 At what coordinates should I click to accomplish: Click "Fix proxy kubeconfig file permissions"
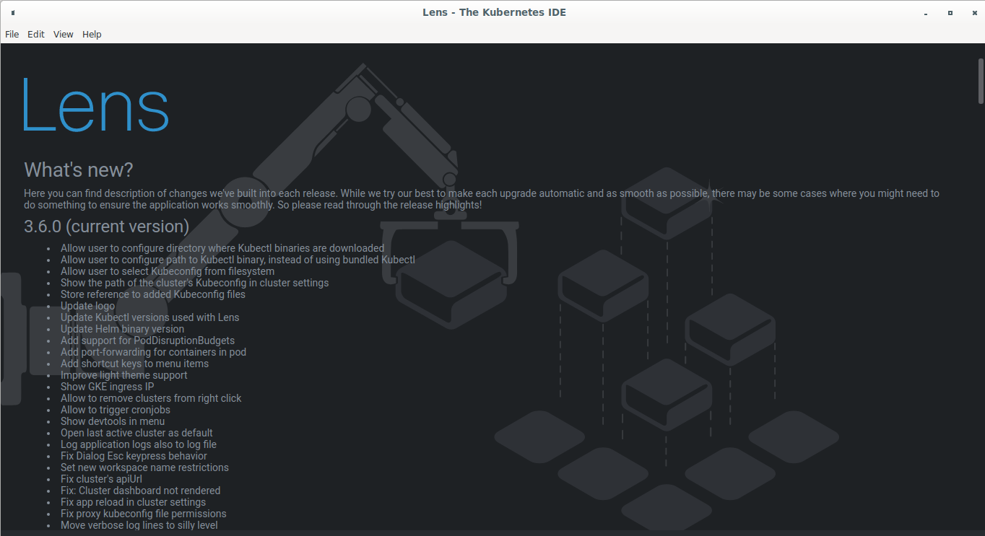(x=144, y=514)
